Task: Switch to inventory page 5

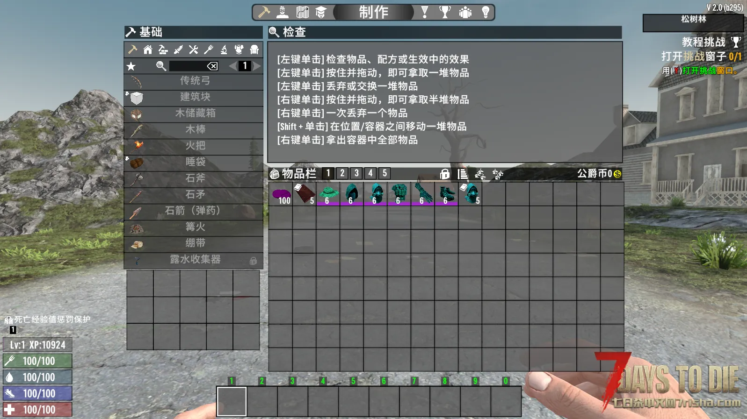Action: (384, 173)
